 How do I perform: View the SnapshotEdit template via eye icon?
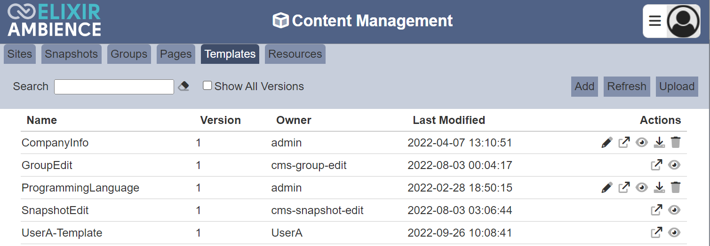675,210
